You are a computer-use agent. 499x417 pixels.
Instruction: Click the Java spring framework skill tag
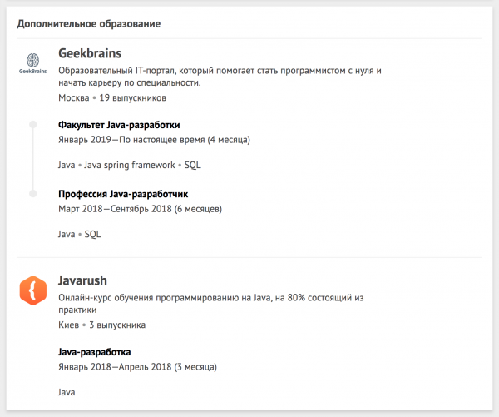tap(130, 165)
